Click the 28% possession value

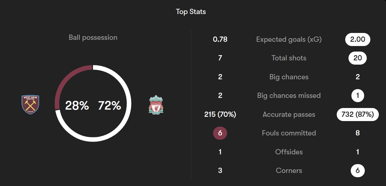click(x=77, y=105)
